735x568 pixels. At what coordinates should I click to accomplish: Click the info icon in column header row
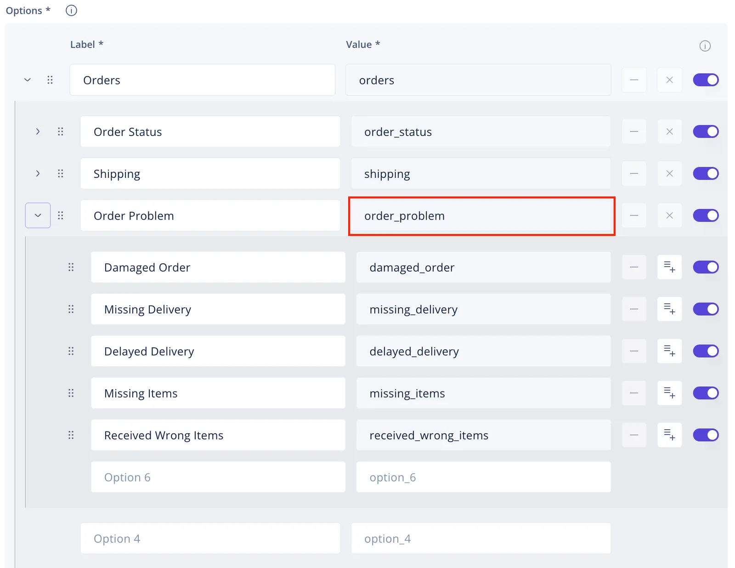pyautogui.click(x=705, y=45)
